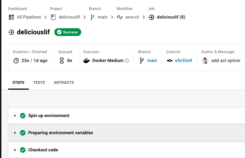This screenshot has height=158, width=245.
Task: Open commit e5c92e9 link
Action: pos(183,61)
